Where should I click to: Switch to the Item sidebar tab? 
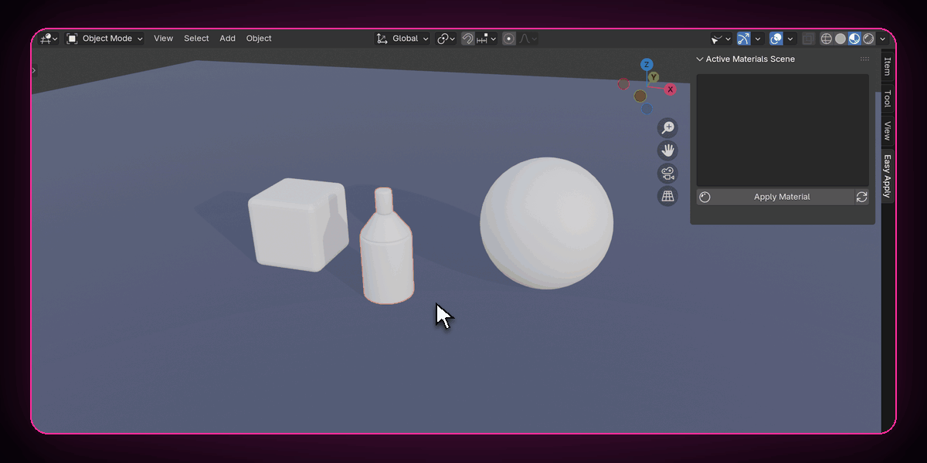888,65
